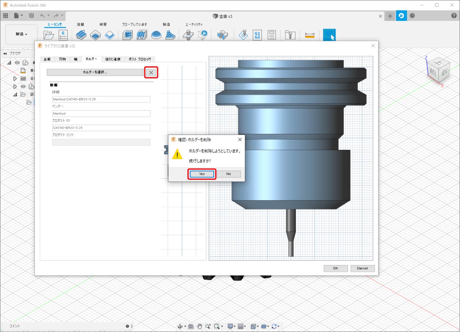The height and width of the screenshot is (332, 460).
Task: Click the プロダクト ID input field
Action: (101, 128)
